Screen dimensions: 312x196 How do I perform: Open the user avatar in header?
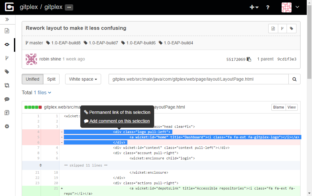(x=287, y=7)
